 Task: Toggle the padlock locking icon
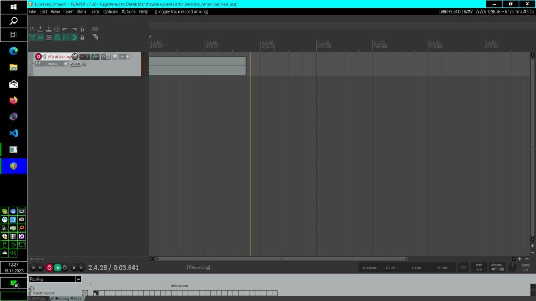pos(82,38)
